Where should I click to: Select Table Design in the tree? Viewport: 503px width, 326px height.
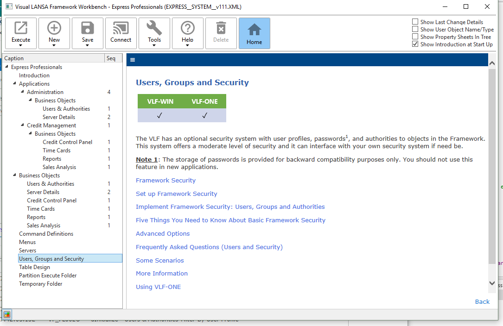click(x=34, y=267)
